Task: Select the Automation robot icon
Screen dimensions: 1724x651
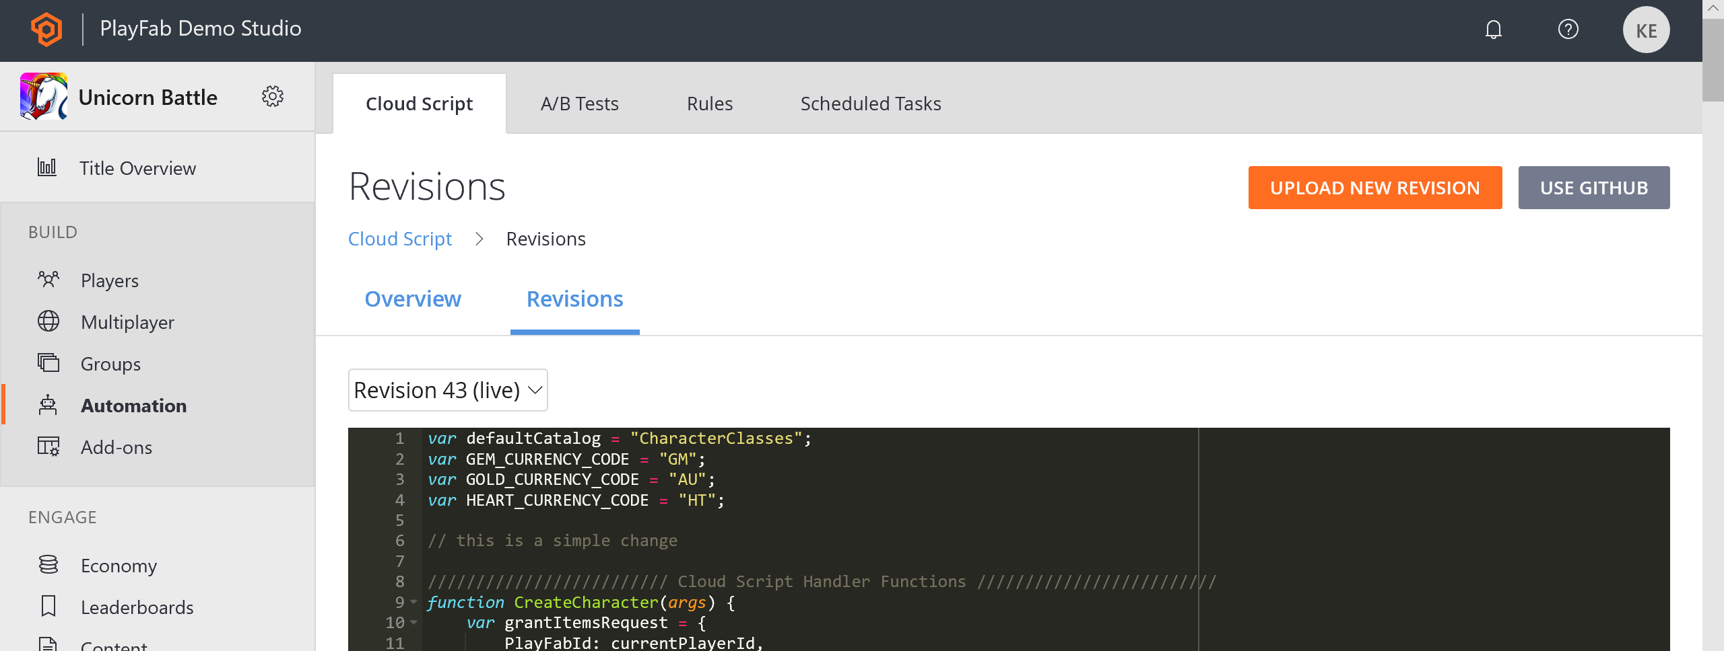Action: (x=48, y=405)
